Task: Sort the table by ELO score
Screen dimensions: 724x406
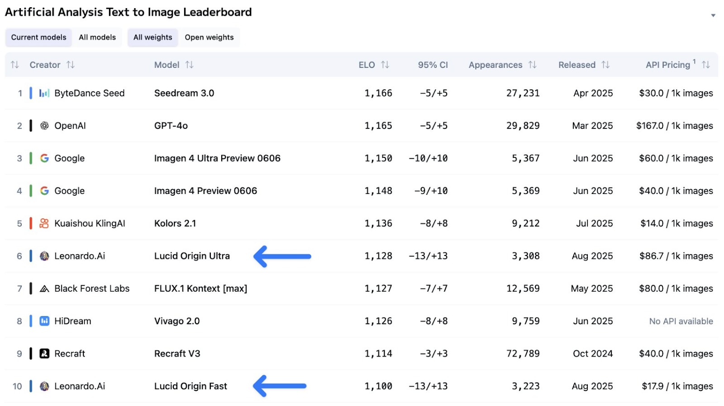Action: click(385, 65)
